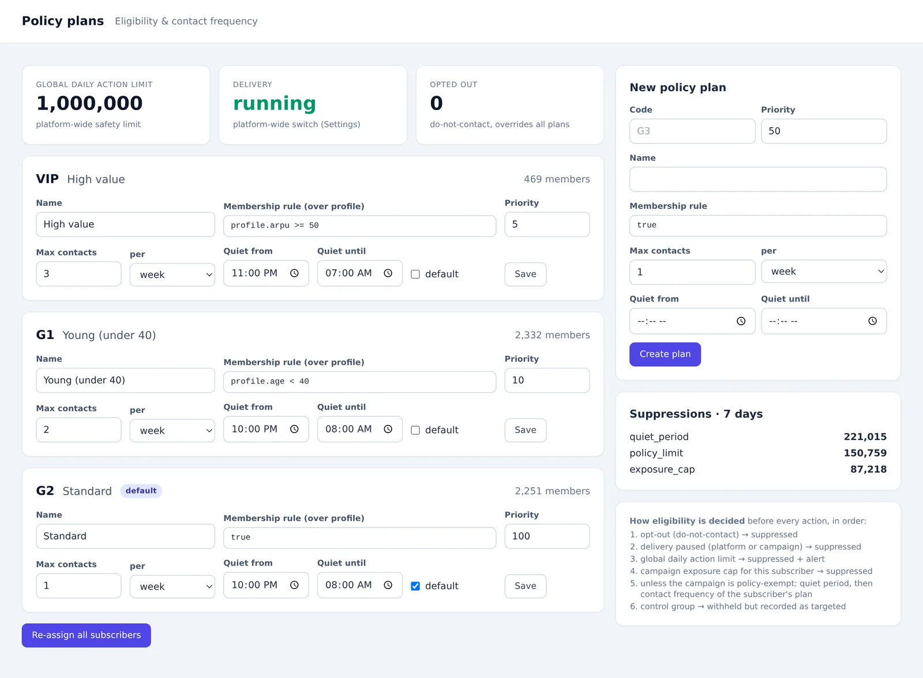Uncheck the default box for G2 Standard plan

pos(415,586)
